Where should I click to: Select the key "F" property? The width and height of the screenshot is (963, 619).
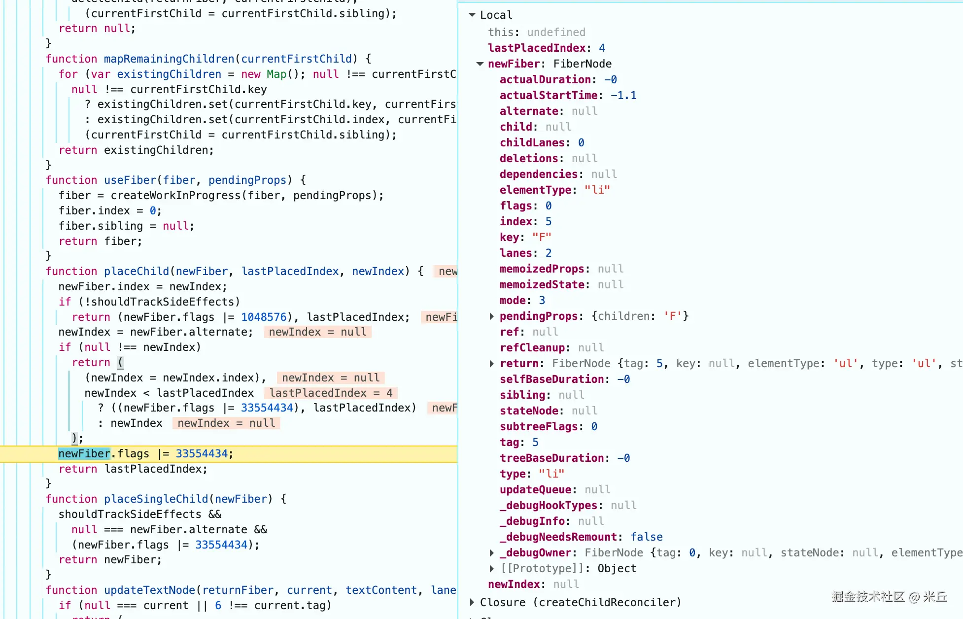(526, 238)
